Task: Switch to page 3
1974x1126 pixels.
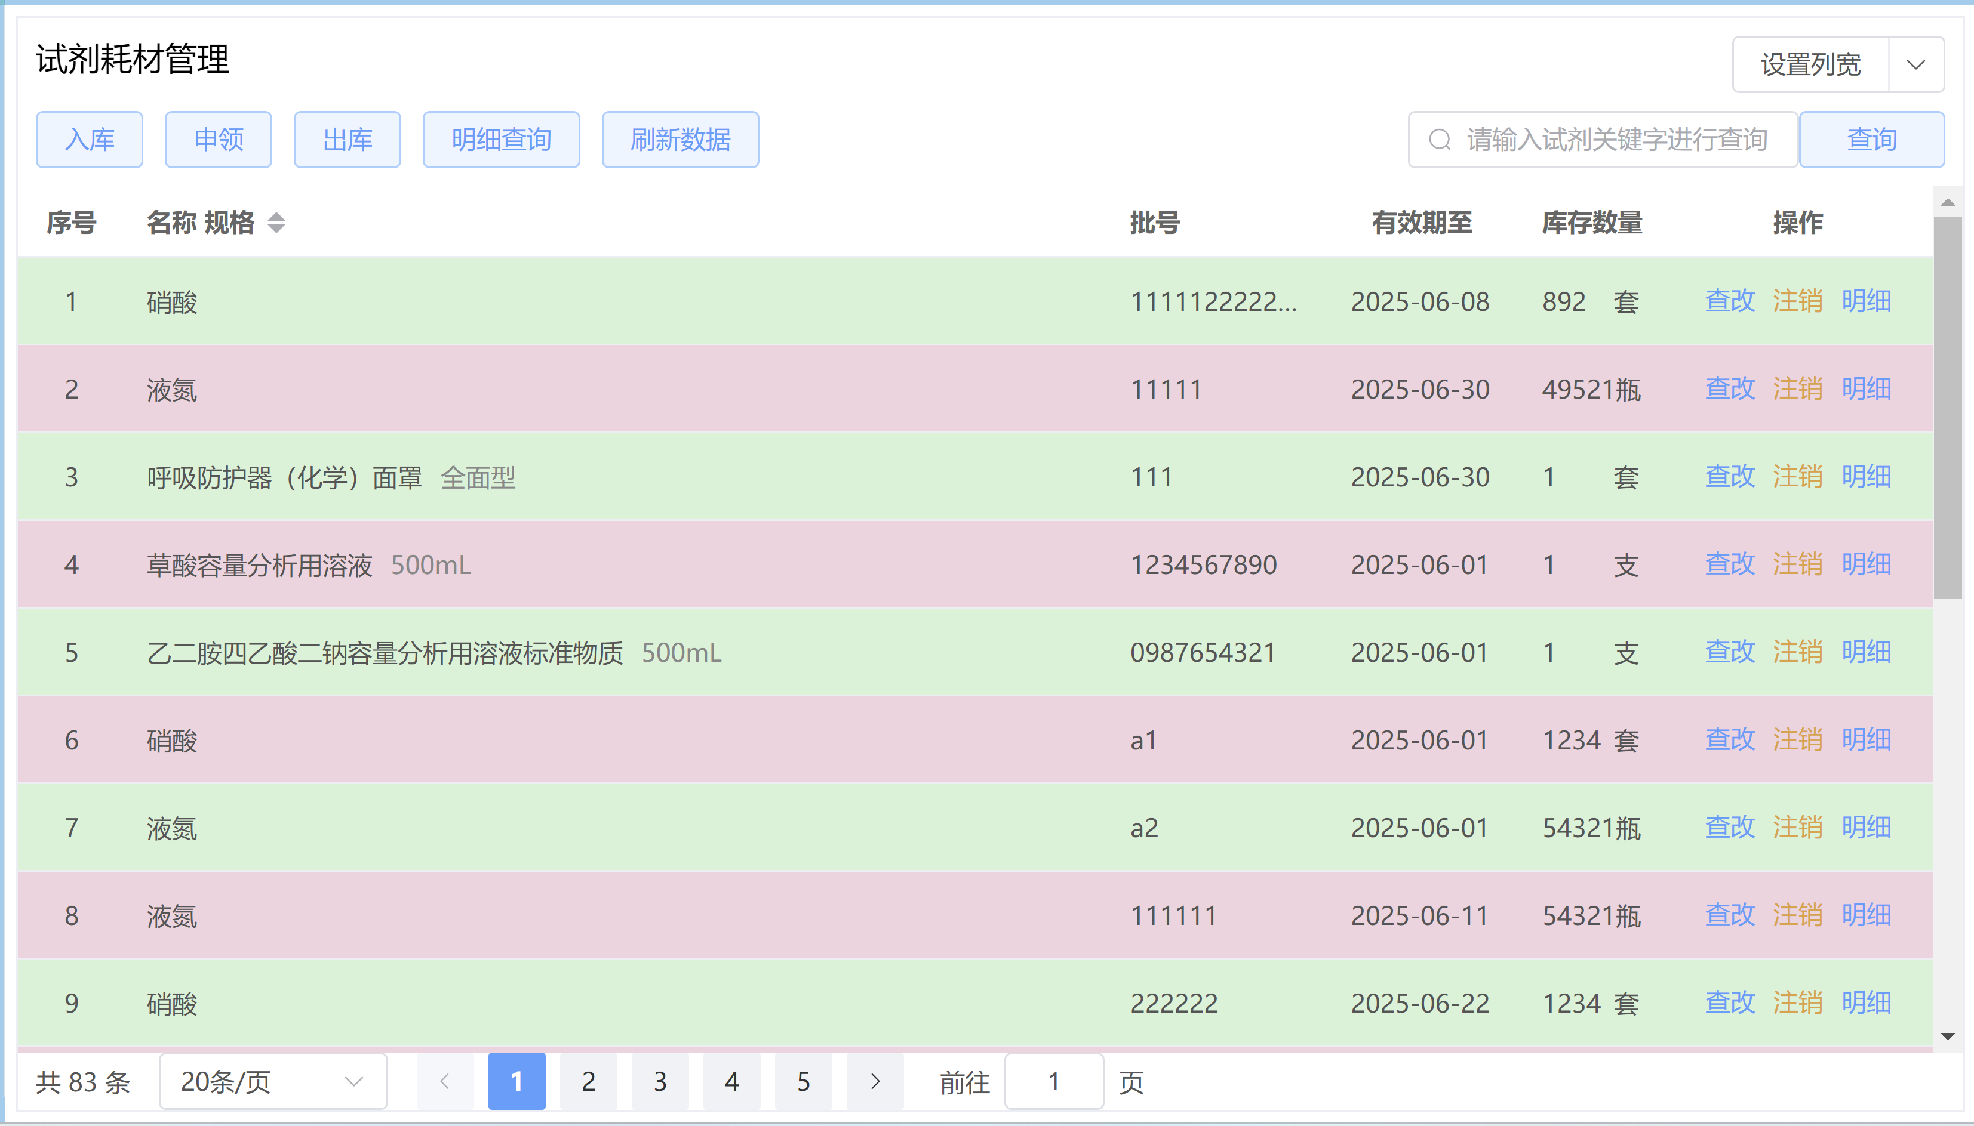Action: pos(660,1081)
